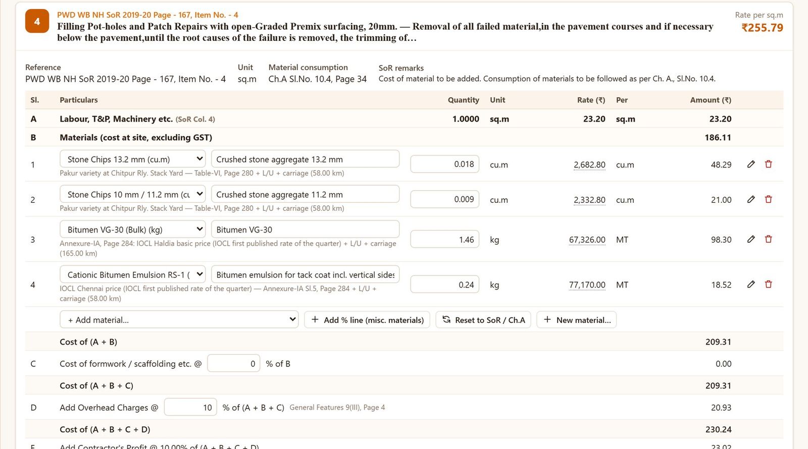This screenshot has height=449, width=808.
Task: Click Reset to SoR / Ch.A button
Action: pos(483,320)
